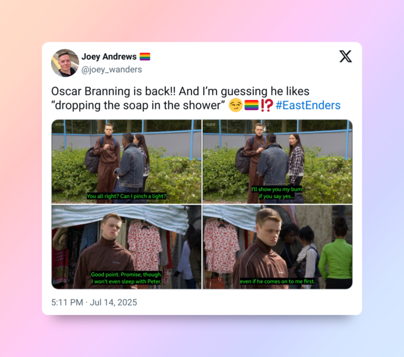This screenshot has width=404, height=357.
Task: Click the rainbow flag emoji in tweet text
Action: [x=251, y=106]
